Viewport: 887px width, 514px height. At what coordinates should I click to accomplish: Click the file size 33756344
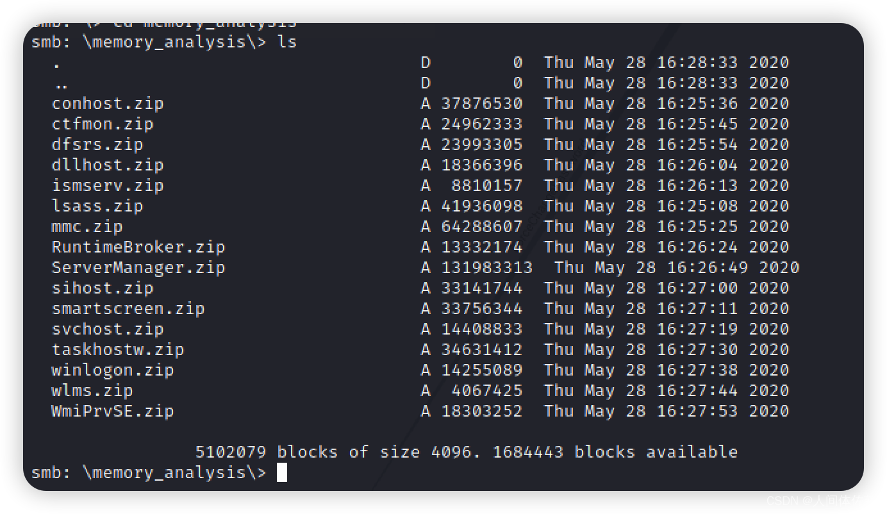click(482, 308)
